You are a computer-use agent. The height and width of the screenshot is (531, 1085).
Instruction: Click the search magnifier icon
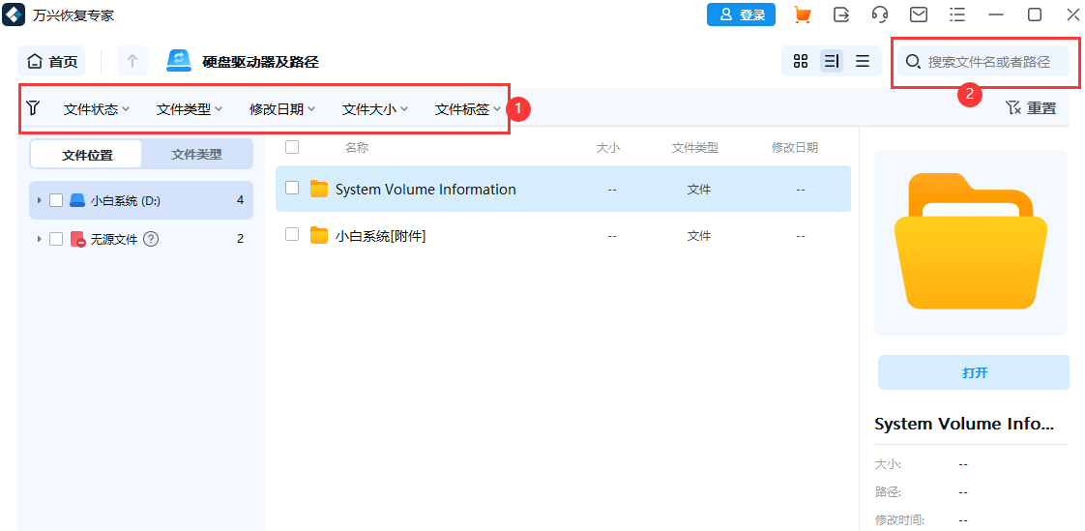click(x=914, y=62)
